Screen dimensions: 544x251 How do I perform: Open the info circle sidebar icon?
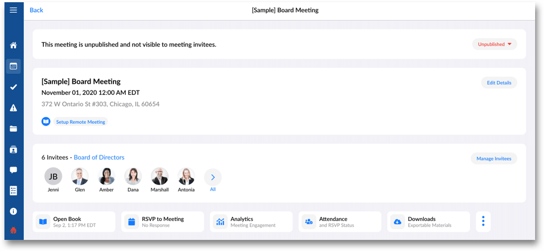coord(13,212)
